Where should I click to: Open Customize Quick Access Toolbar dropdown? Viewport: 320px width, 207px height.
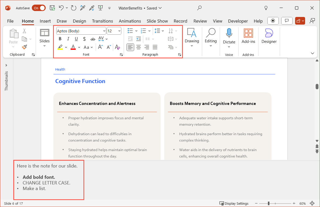tap(109, 8)
